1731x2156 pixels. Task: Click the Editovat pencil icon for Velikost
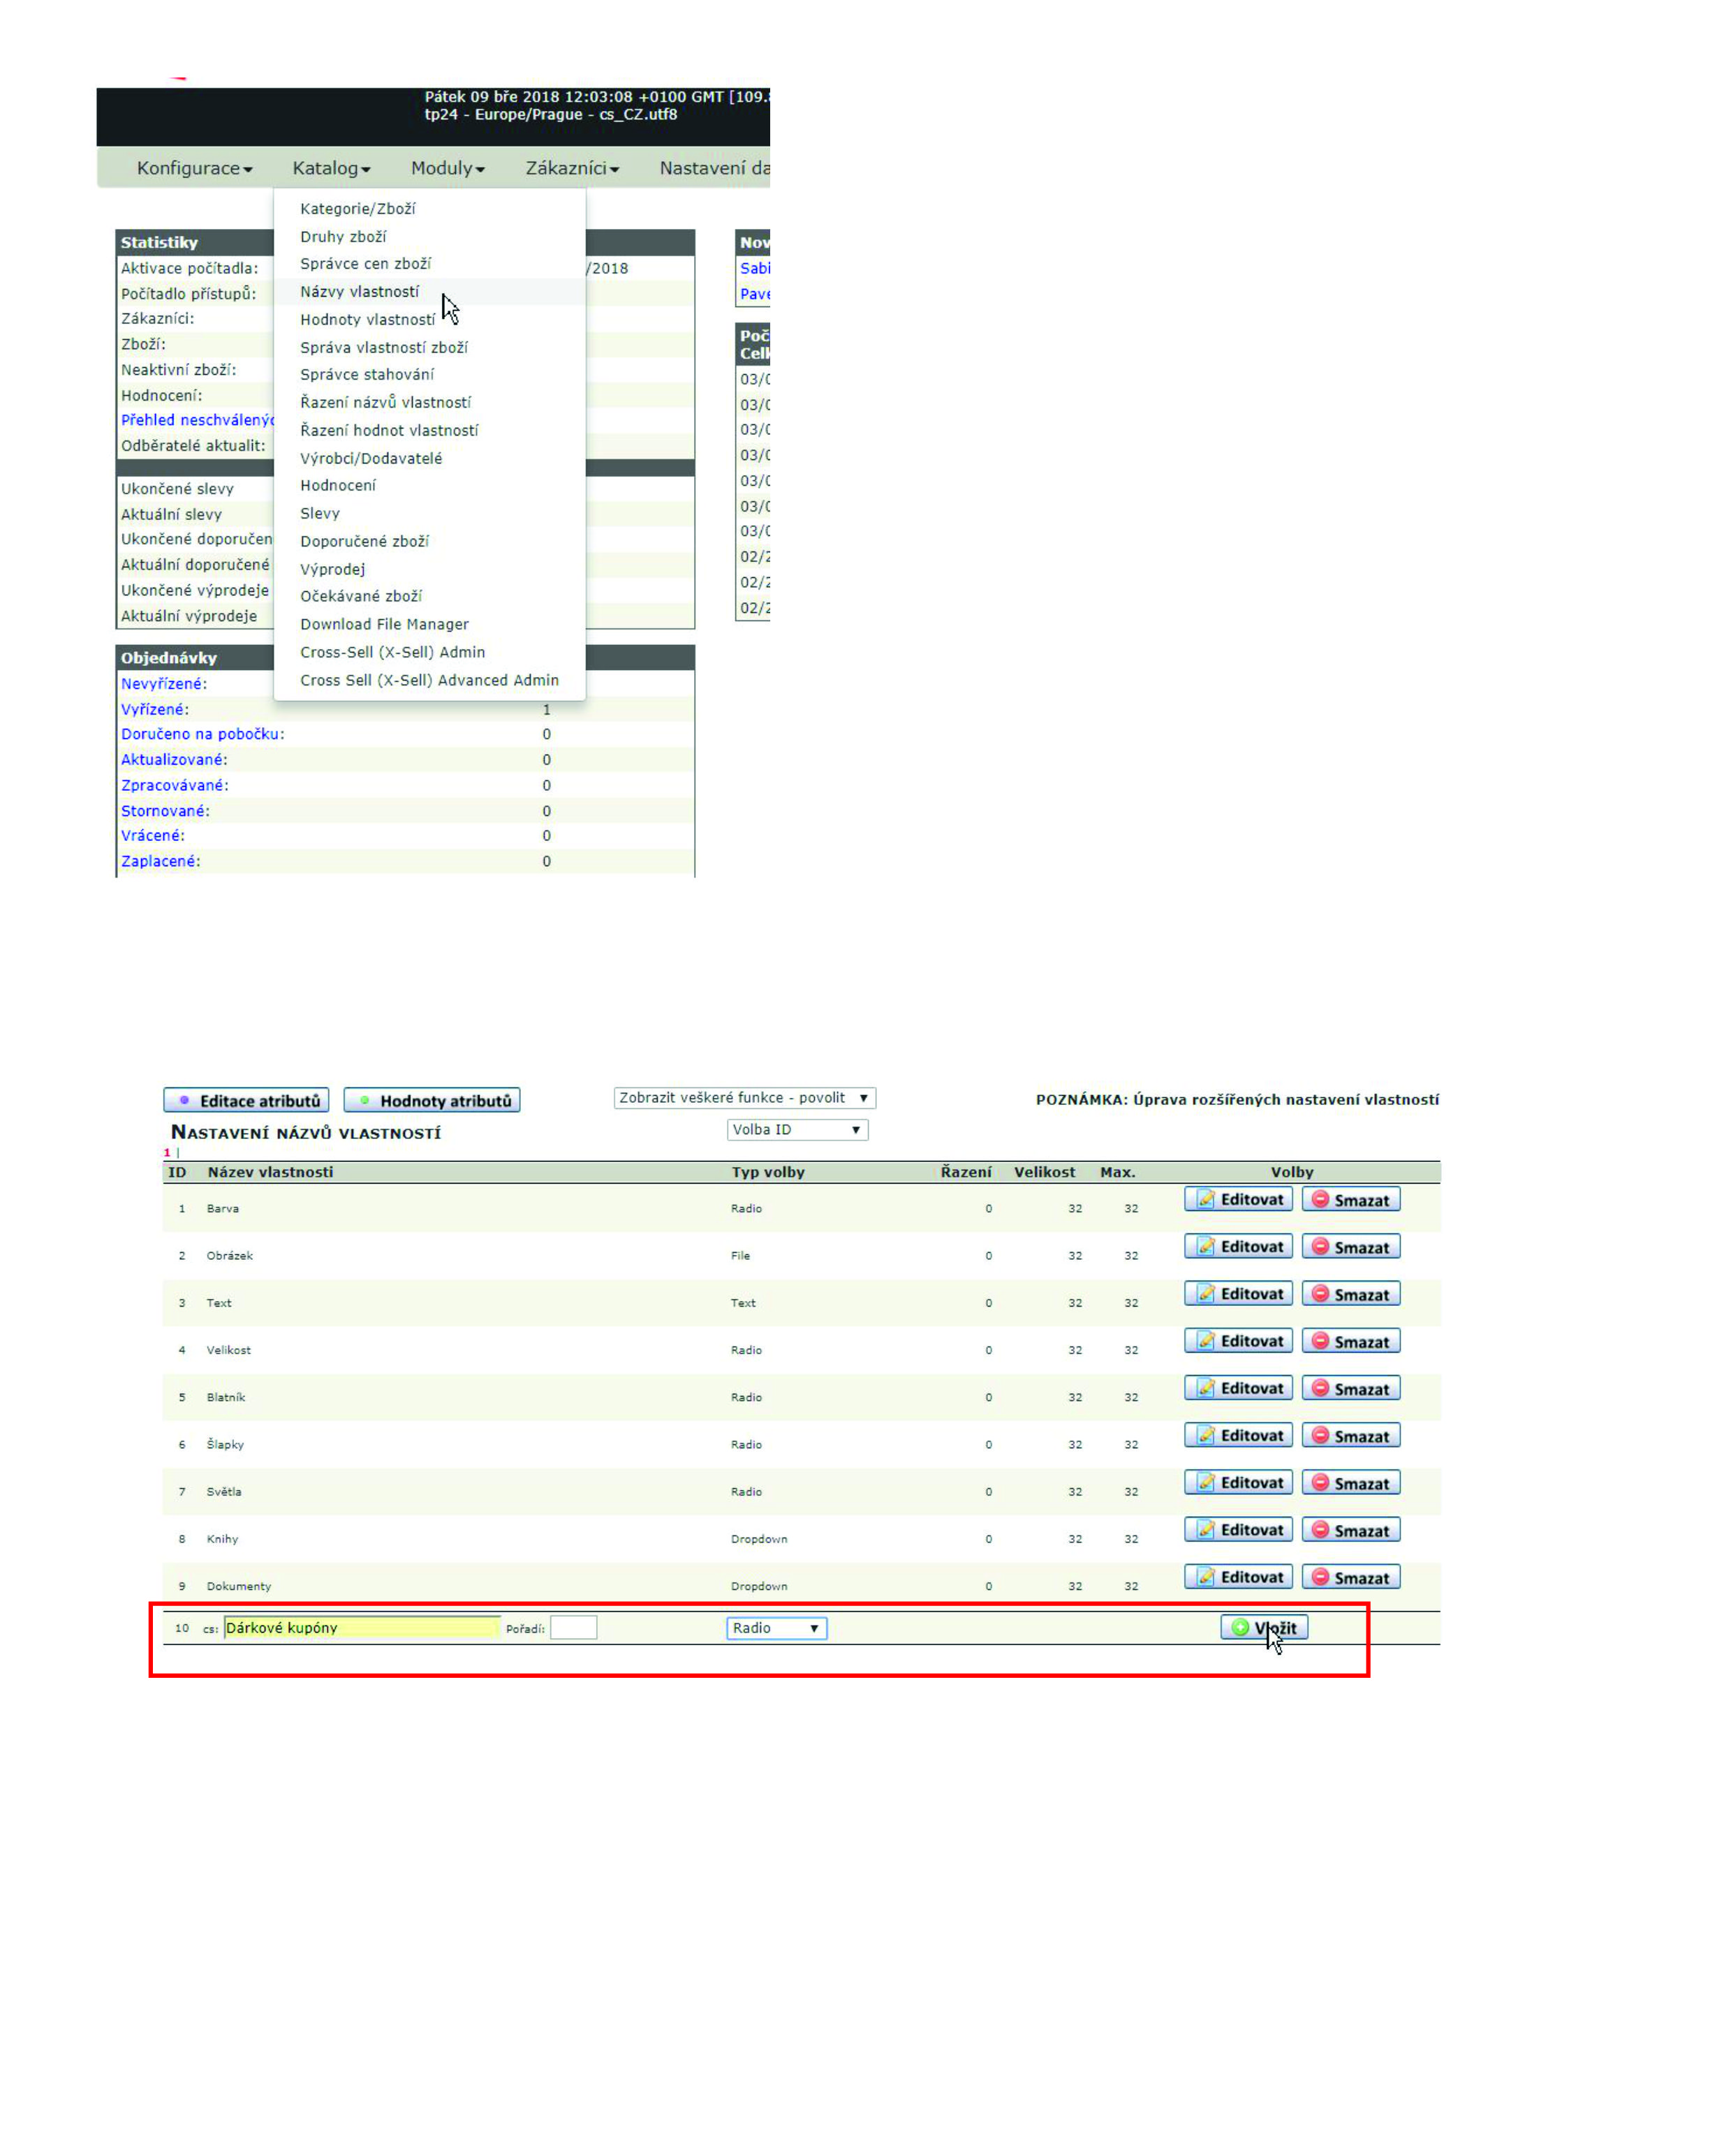1207,1341
